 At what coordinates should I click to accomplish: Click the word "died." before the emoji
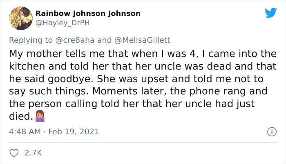pyautogui.click(x=21, y=116)
